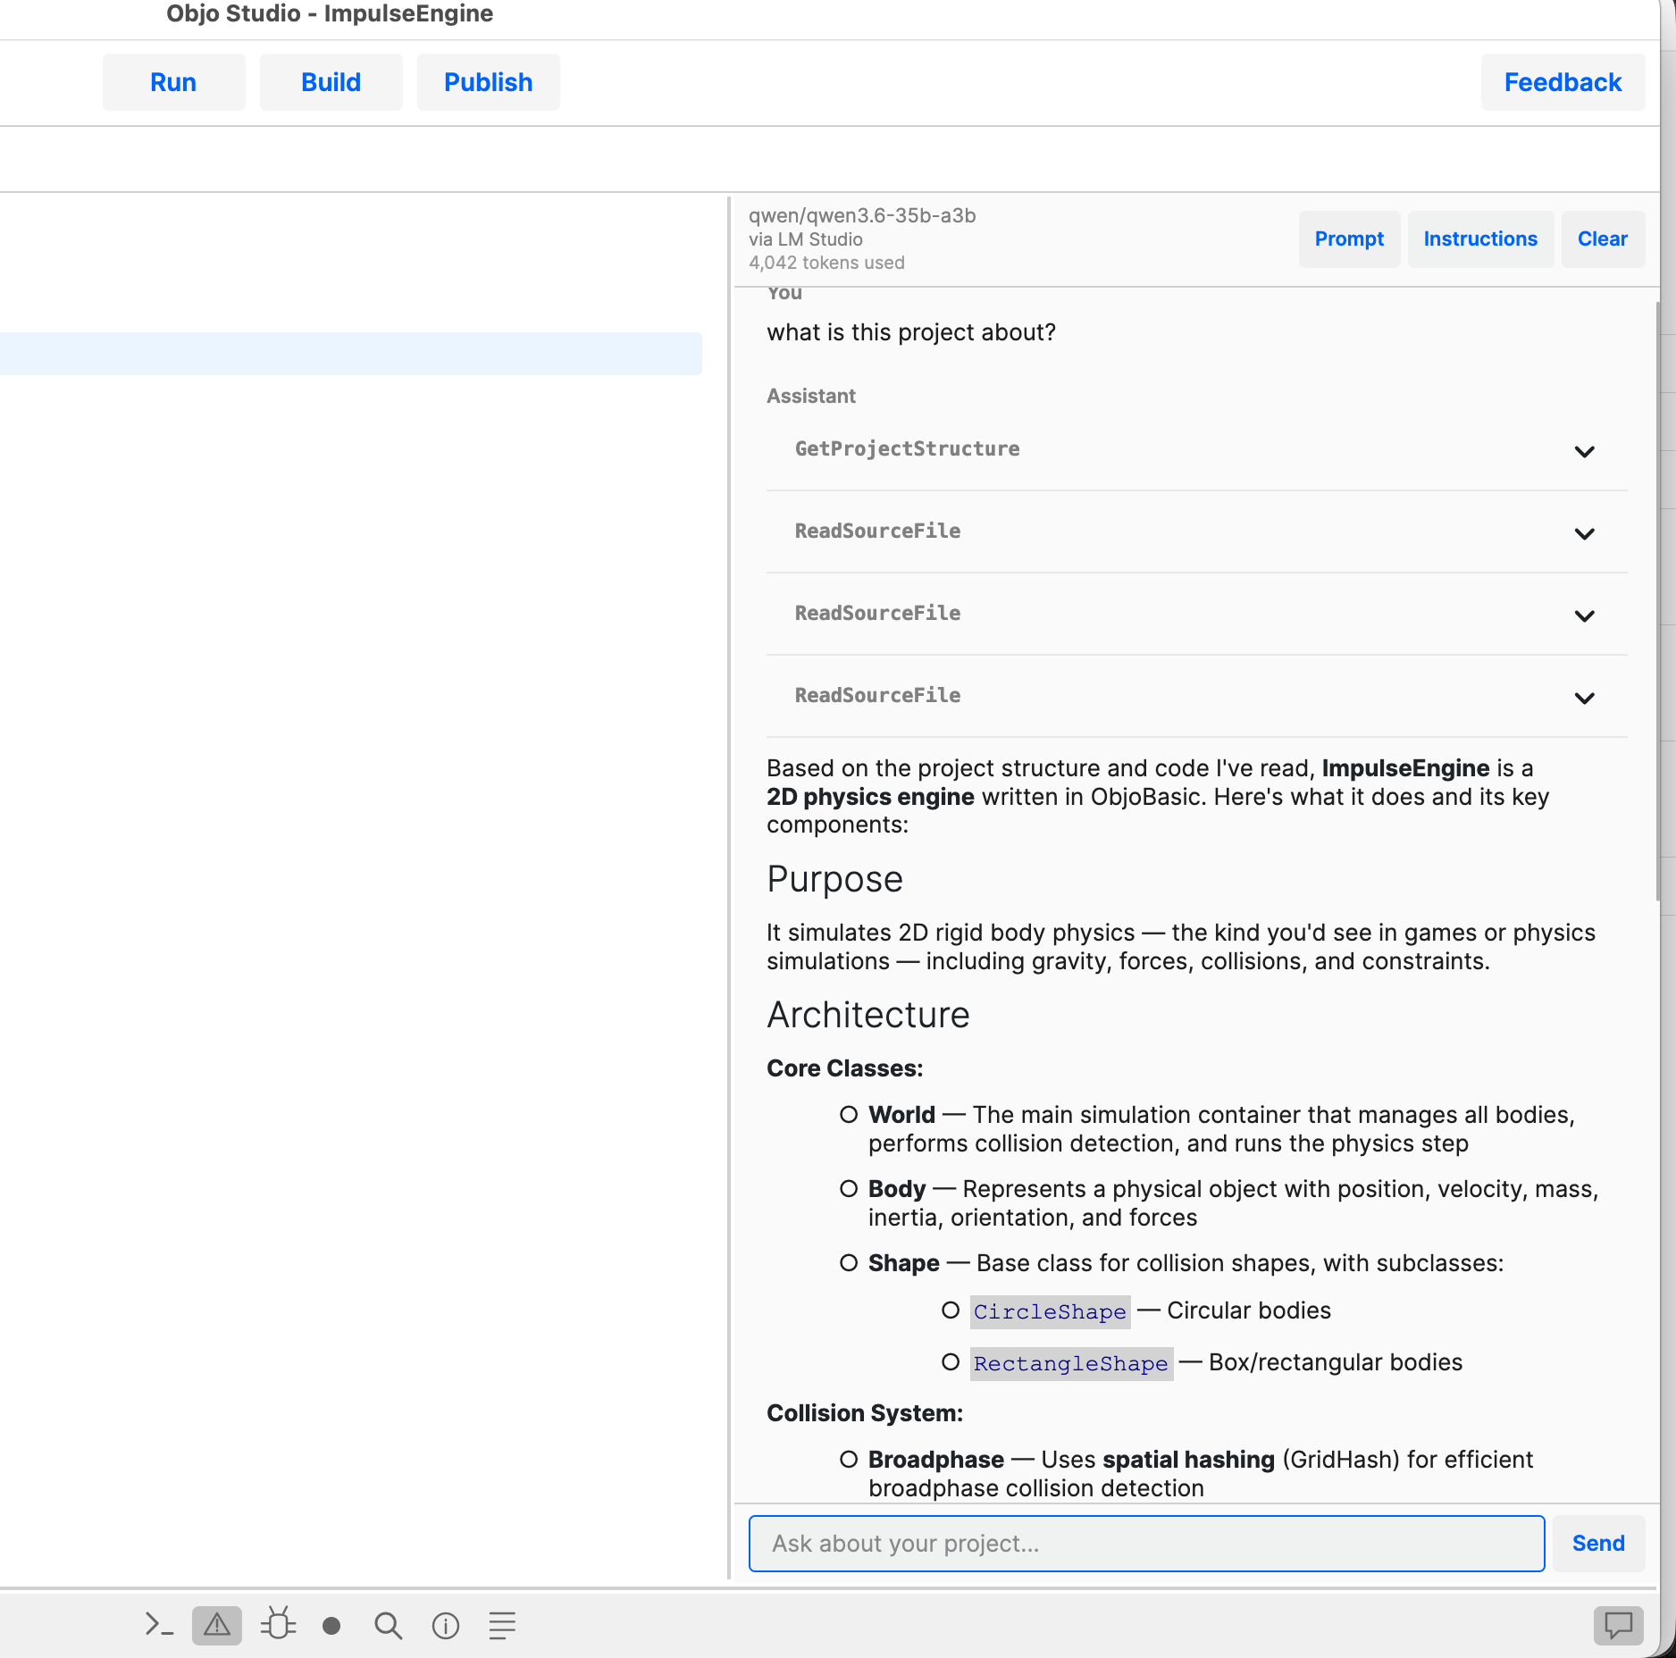Screen dimensions: 1676x1658
Task: Click the chat panel vertical scrollbar
Action: pos(1657,600)
